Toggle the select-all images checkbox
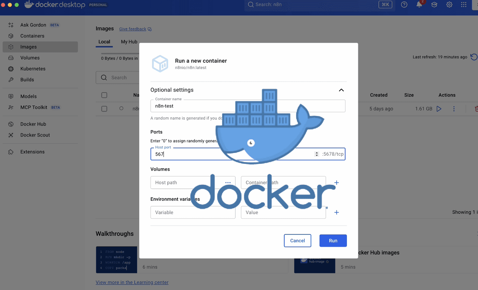The image size is (478, 290). [104, 95]
